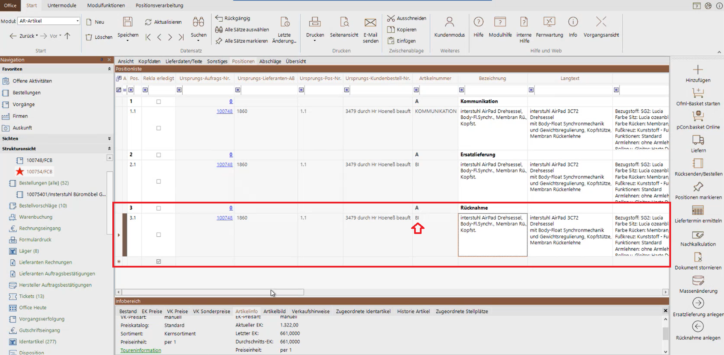Open order link 100748 in row 2.1
The height and width of the screenshot is (355, 724).
click(x=224, y=164)
